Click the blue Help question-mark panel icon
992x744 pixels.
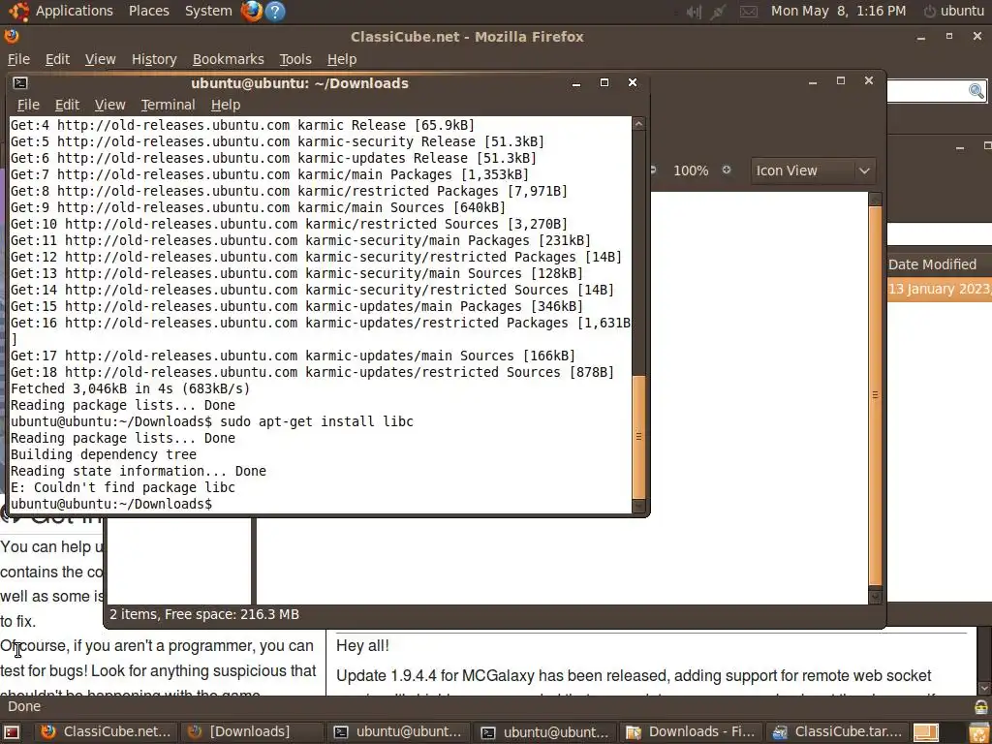[274, 11]
